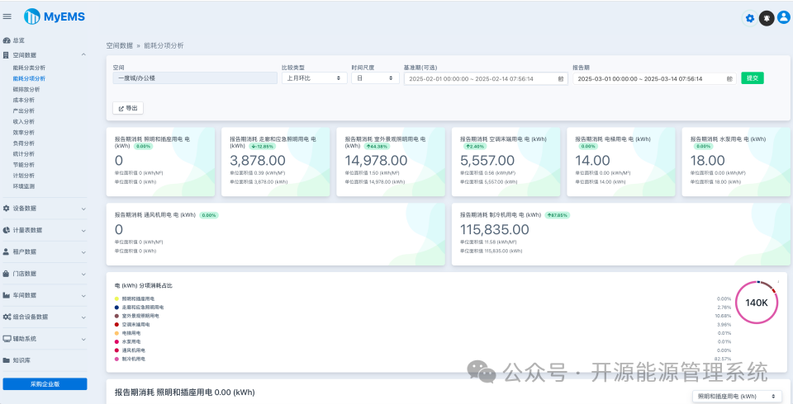The height and width of the screenshot is (404, 793).
Task: Toggle 制冷机用电 legend dot in pie chart
Action: [116, 359]
